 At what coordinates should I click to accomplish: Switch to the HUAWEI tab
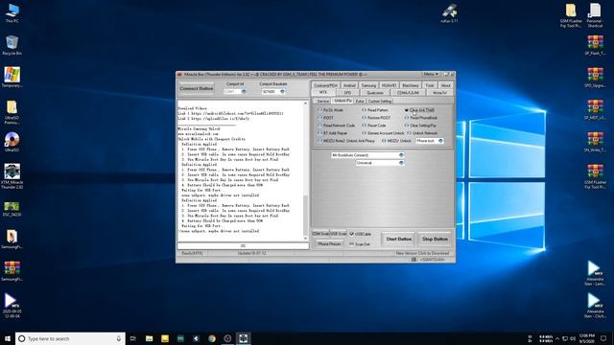389,85
